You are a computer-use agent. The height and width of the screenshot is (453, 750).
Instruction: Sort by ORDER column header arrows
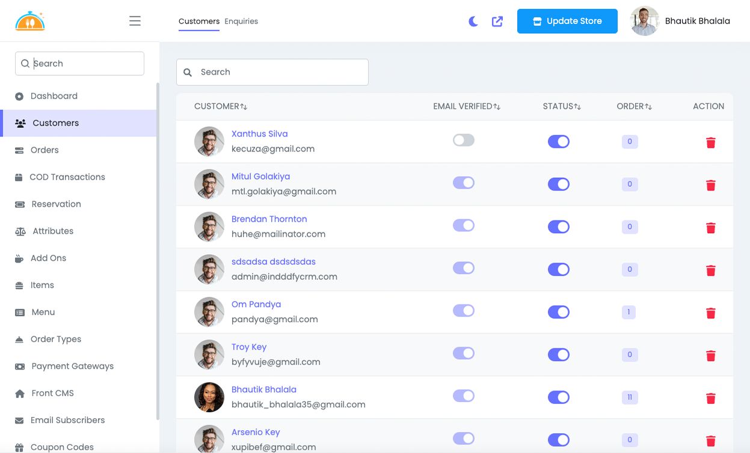pos(648,106)
